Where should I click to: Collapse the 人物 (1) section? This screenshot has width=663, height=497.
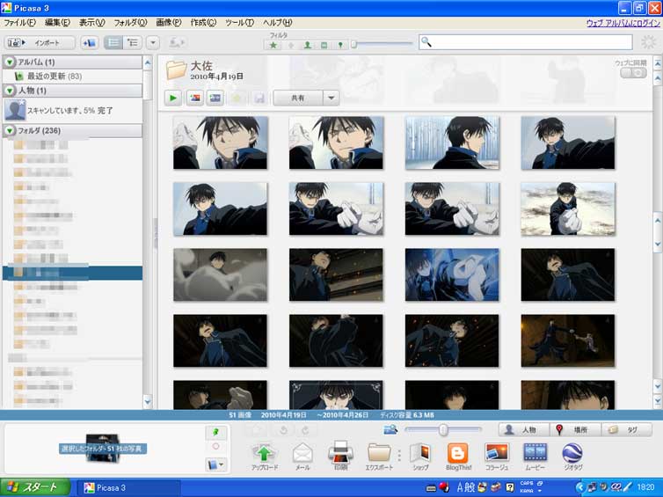pyautogui.click(x=10, y=91)
